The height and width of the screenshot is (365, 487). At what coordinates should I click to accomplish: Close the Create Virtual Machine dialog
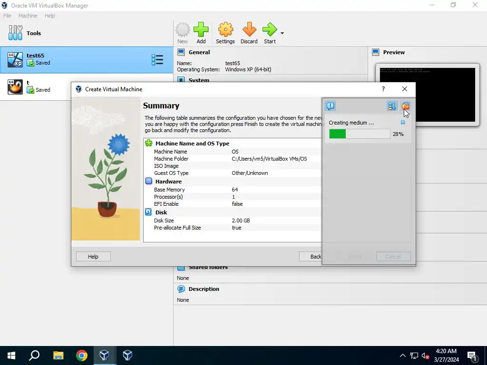[405, 89]
